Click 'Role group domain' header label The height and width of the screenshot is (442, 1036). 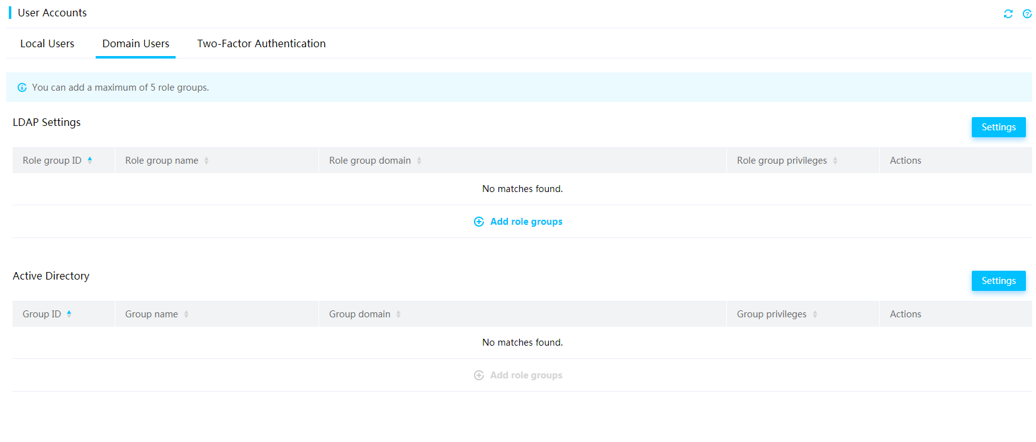370,161
